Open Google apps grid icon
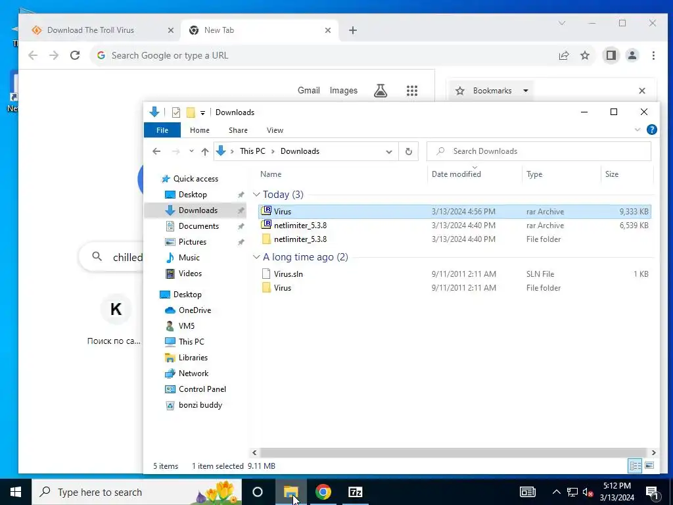673x505 pixels. [412, 91]
